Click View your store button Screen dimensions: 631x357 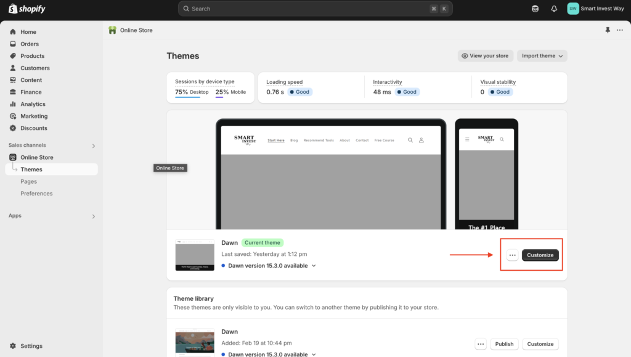click(x=486, y=56)
